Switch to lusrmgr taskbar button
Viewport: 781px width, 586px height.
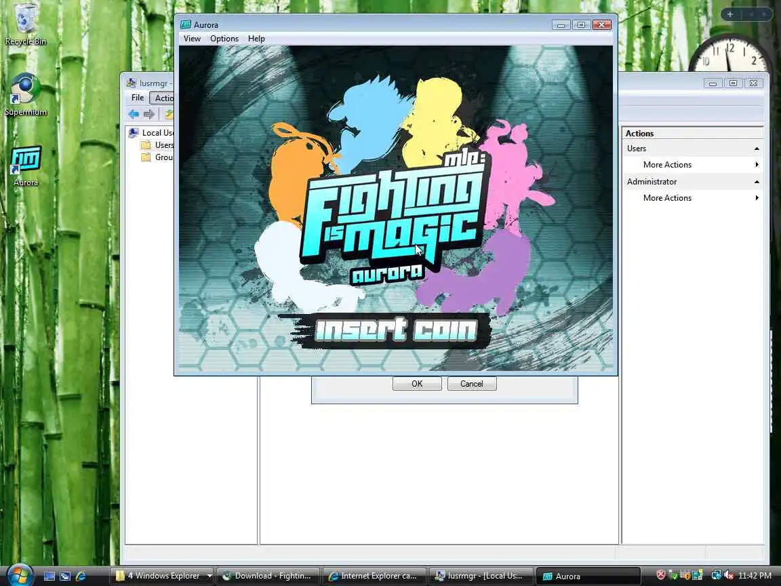click(481, 576)
